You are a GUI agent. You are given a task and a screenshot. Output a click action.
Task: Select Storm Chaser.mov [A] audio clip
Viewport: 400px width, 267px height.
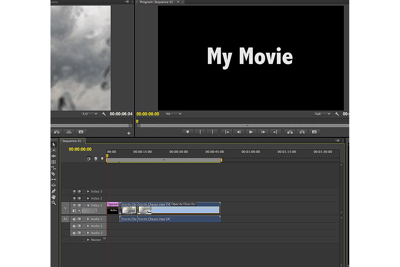pos(179,219)
